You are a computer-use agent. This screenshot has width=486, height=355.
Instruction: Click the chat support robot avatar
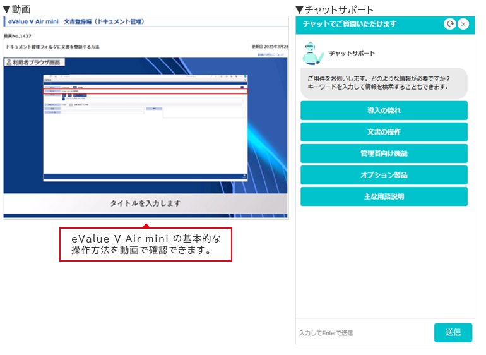pos(312,54)
